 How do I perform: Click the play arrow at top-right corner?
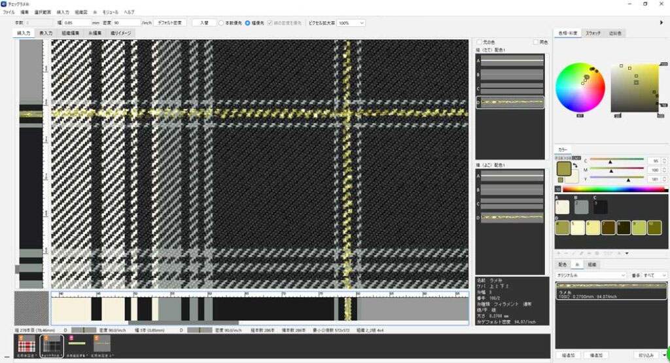(662, 23)
